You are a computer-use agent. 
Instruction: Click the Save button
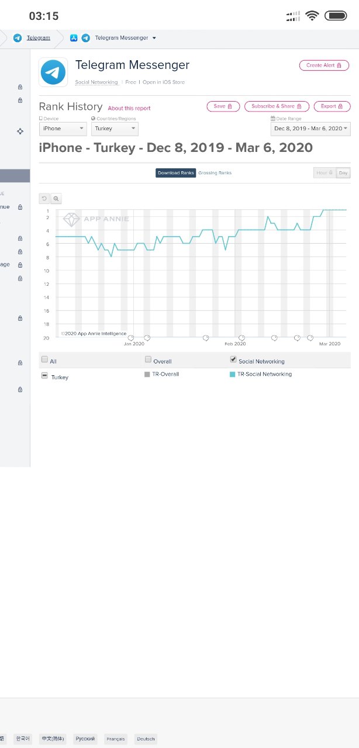223,106
